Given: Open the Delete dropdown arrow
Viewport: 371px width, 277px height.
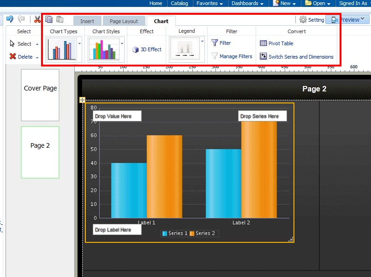Looking at the screenshot, I should pos(37,58).
